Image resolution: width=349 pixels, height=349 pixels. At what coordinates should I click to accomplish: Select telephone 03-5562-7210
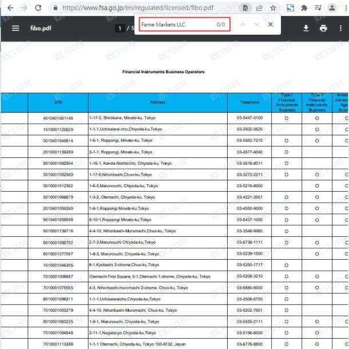coord(249,140)
